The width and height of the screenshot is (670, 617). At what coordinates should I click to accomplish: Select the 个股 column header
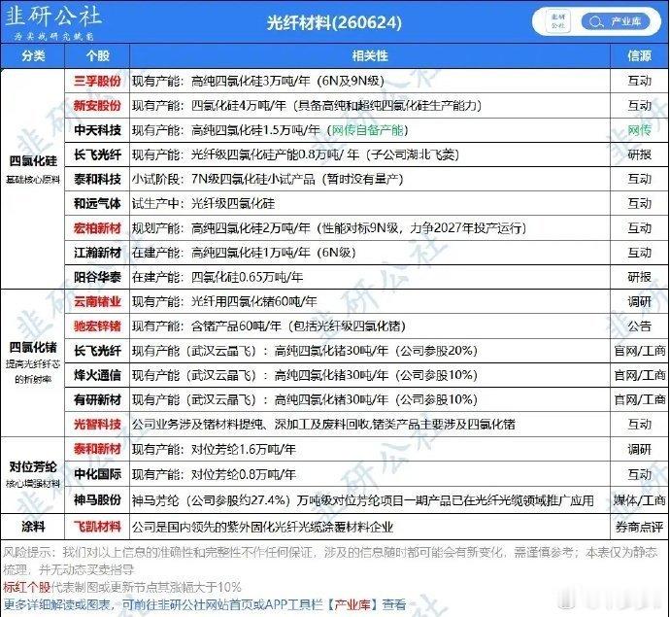coord(97,55)
